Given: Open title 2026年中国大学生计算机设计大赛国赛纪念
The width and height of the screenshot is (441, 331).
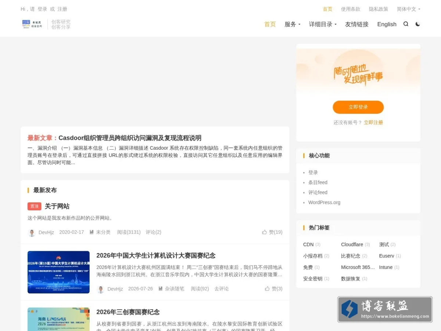Looking at the screenshot, I should click(156, 256).
